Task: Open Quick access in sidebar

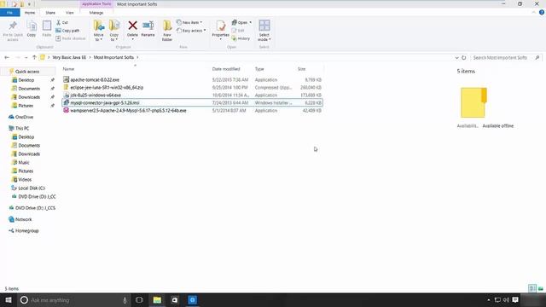Action: pyautogui.click(x=27, y=72)
